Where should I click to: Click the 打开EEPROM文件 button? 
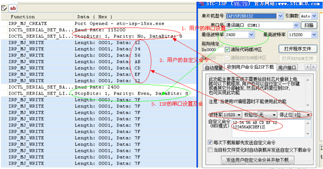click(x=298, y=58)
